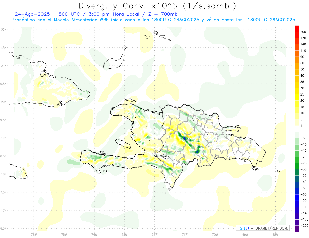
Task: Click the dark green swatch between -25 and -30
Action: tap(297, 166)
